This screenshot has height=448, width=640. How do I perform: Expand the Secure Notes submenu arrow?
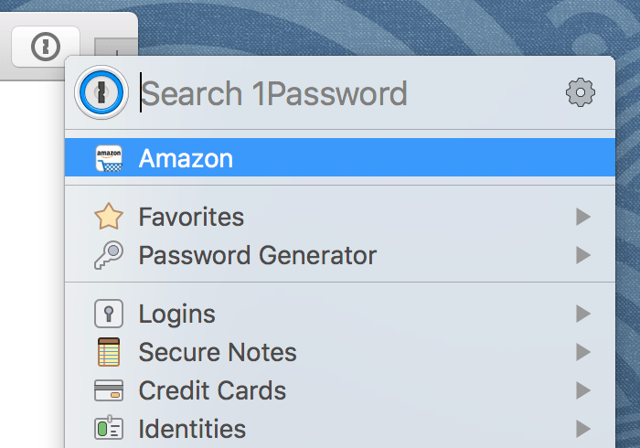click(583, 352)
